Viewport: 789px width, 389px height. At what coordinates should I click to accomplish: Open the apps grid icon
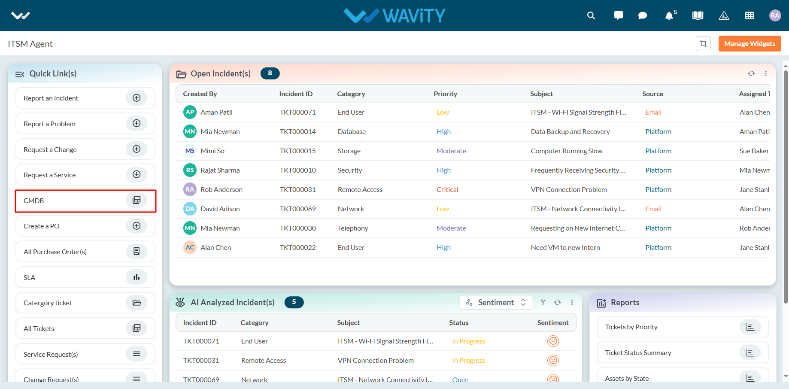tap(750, 16)
